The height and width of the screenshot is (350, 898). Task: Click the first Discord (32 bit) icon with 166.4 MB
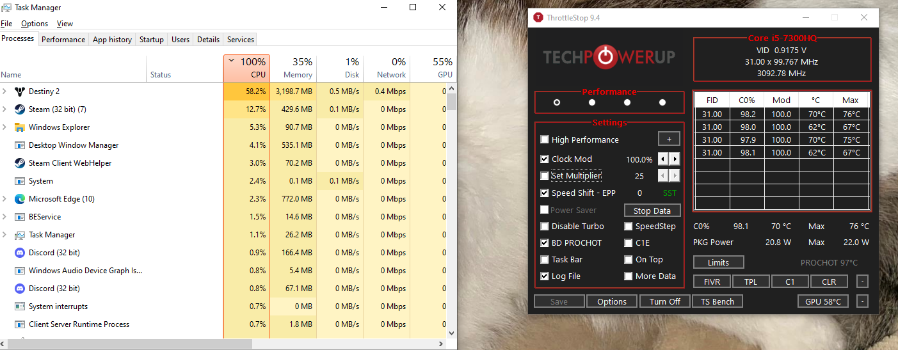(x=19, y=253)
